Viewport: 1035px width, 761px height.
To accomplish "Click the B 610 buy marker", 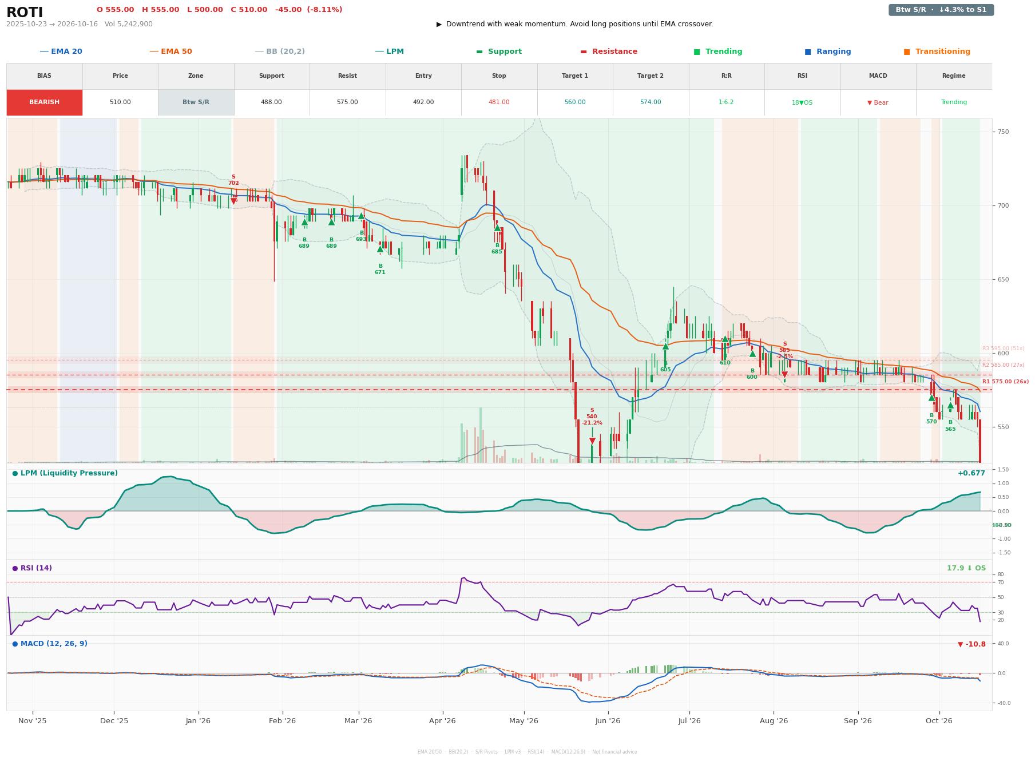I will click(725, 339).
